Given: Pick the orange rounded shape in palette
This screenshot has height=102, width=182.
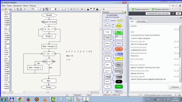Looking at the screenshot, I should (119, 49).
